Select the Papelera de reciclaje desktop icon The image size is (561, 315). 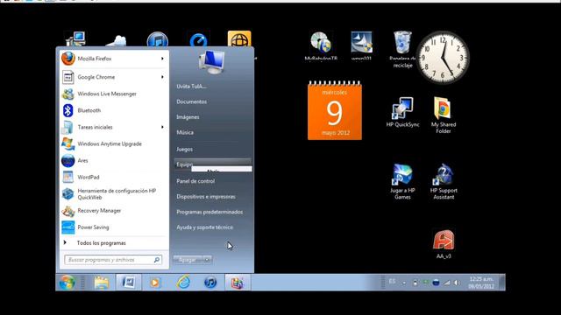pyautogui.click(x=402, y=50)
